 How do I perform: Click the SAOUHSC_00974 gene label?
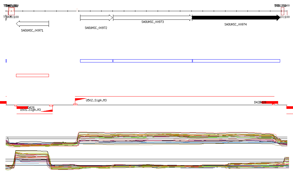tap(235, 25)
